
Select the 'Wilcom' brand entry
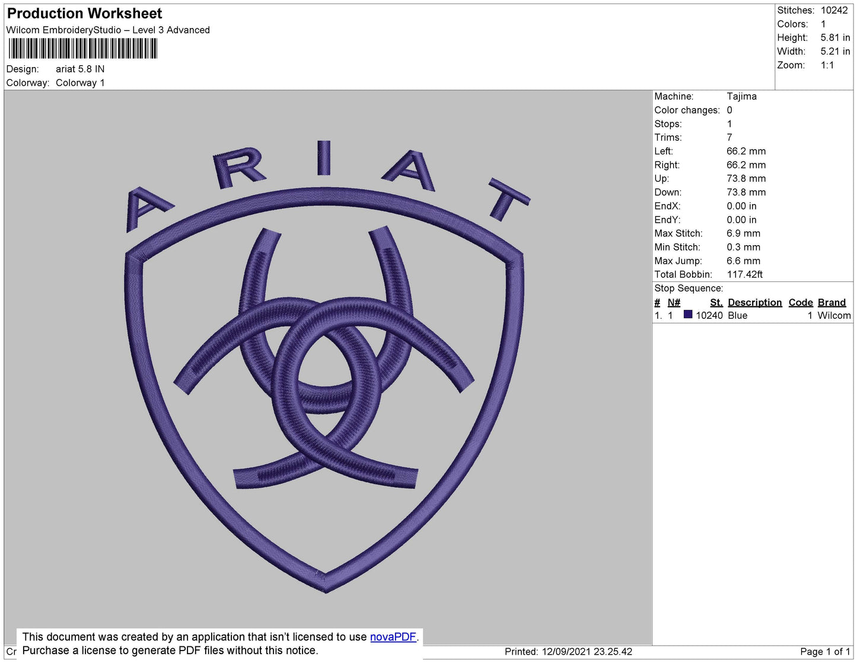834,315
